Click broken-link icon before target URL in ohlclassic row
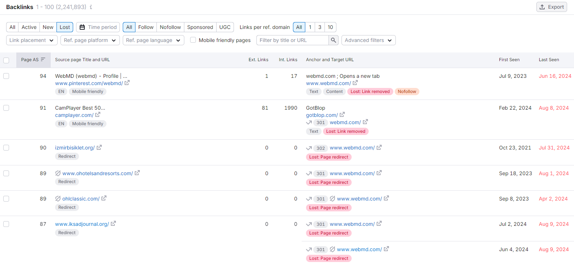This screenshot has height=266, width=574. pyautogui.click(x=332, y=199)
